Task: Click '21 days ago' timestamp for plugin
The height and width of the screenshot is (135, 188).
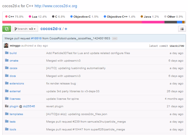Action: (x=175, y=106)
